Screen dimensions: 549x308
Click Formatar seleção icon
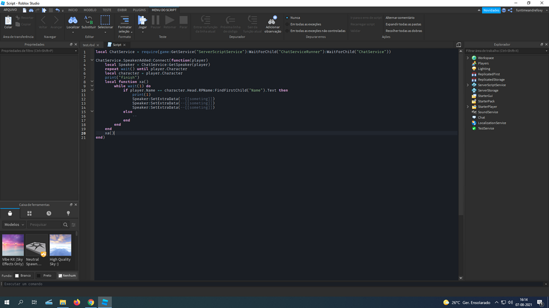[125, 20]
